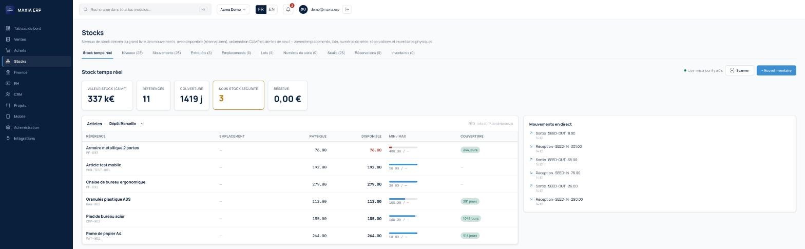
Task: Click the 244 jours coverage badge
Action: point(470,150)
